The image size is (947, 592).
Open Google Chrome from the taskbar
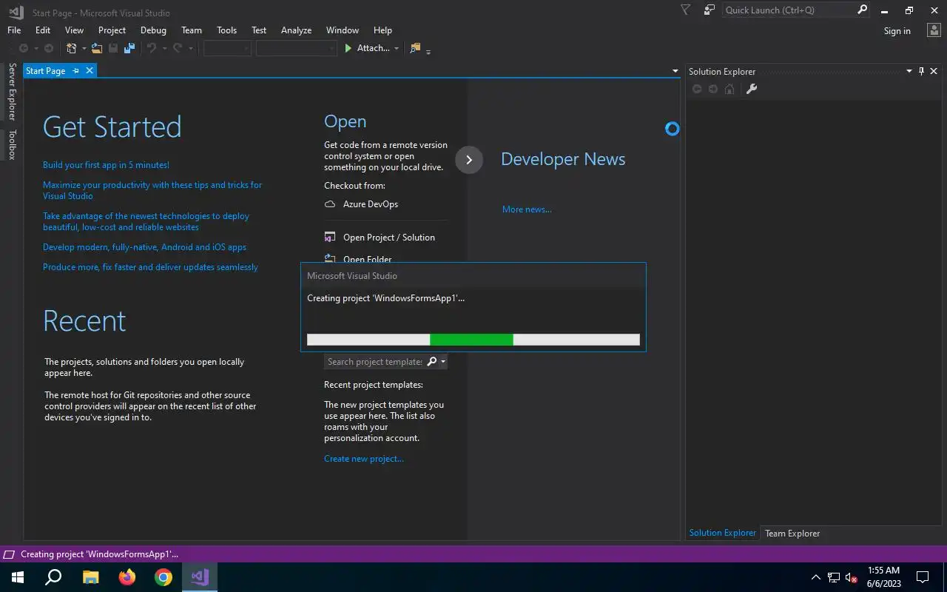pos(164,577)
